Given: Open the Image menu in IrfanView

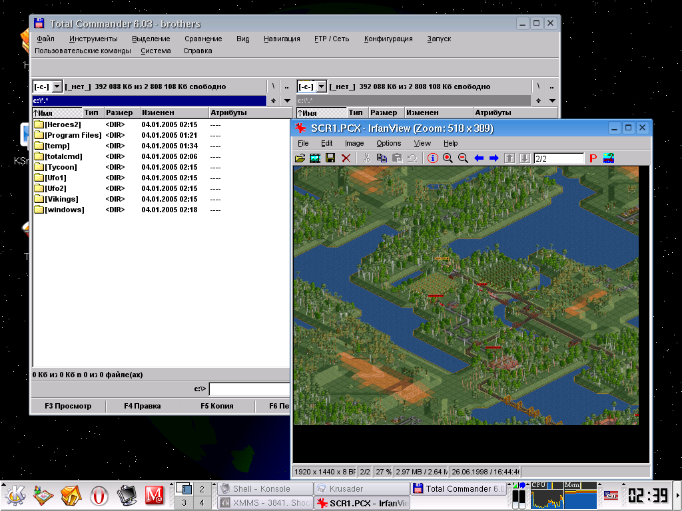Looking at the screenshot, I should point(354,143).
